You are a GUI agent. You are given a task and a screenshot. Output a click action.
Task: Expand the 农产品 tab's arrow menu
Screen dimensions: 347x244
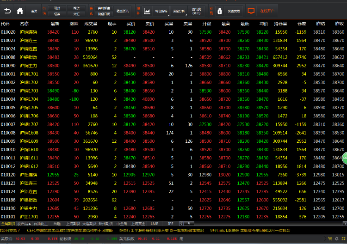coord(30,224)
